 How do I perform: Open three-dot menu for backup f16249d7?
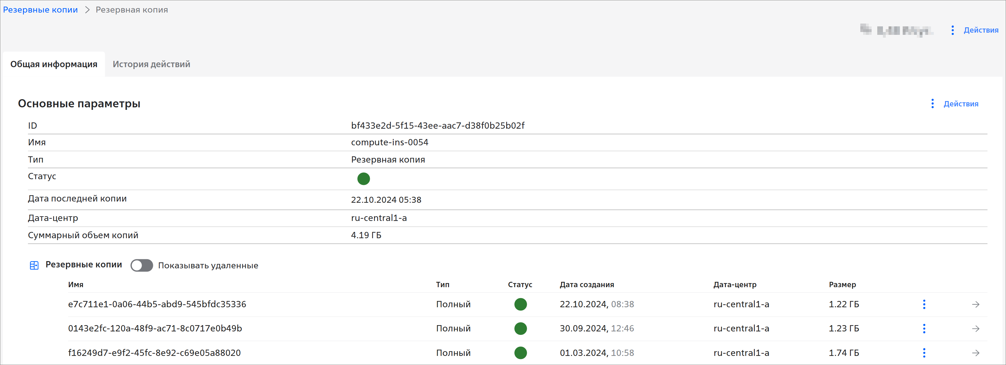click(x=924, y=352)
